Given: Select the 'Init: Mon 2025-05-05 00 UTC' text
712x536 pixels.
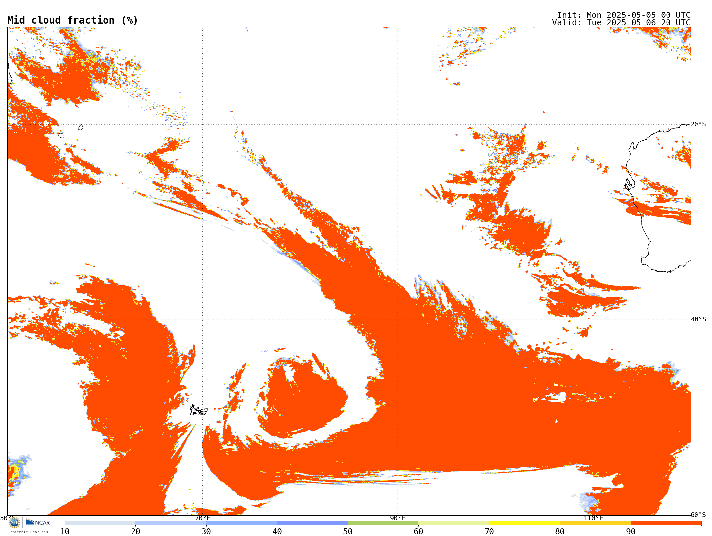Looking at the screenshot, I should pos(623,15).
